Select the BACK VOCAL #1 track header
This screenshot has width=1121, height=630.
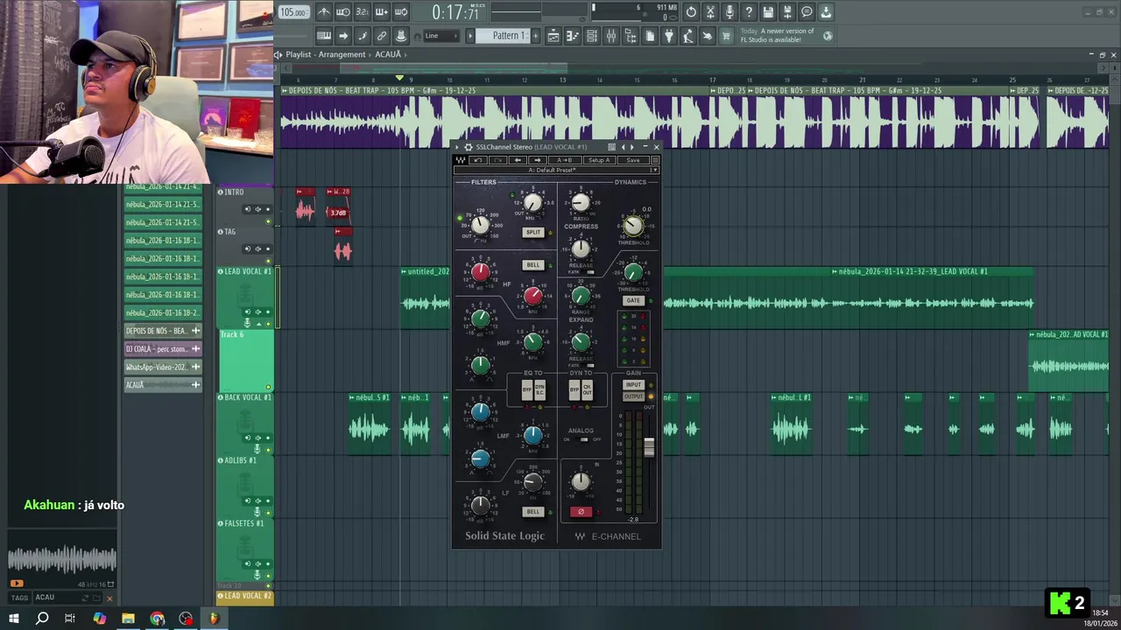(x=245, y=423)
